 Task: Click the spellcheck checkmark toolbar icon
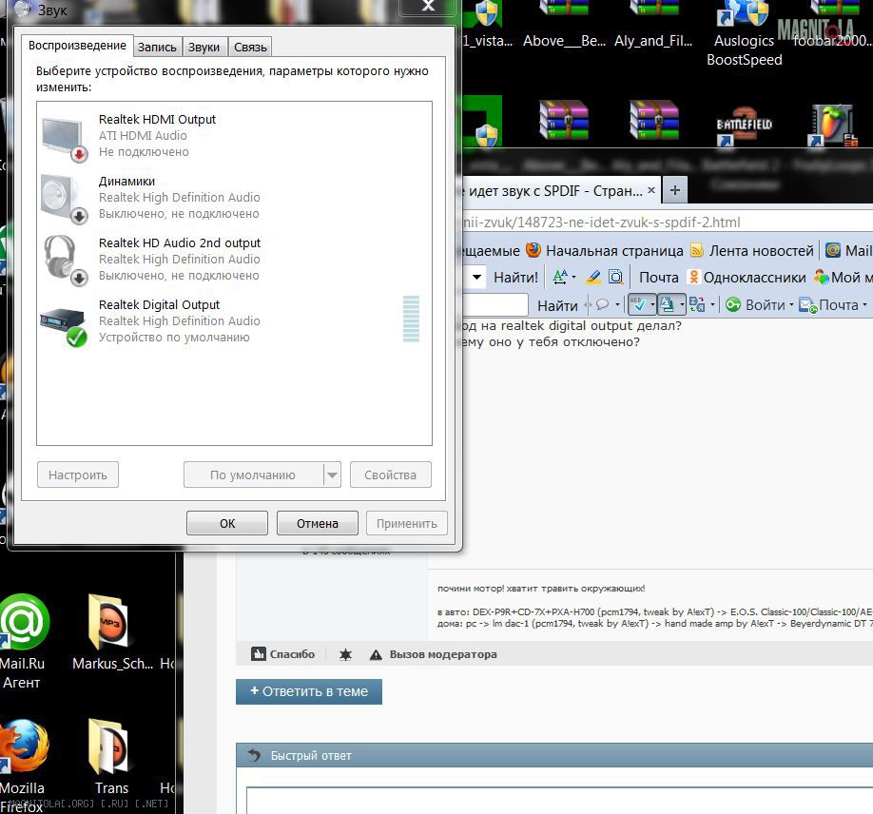(x=638, y=304)
